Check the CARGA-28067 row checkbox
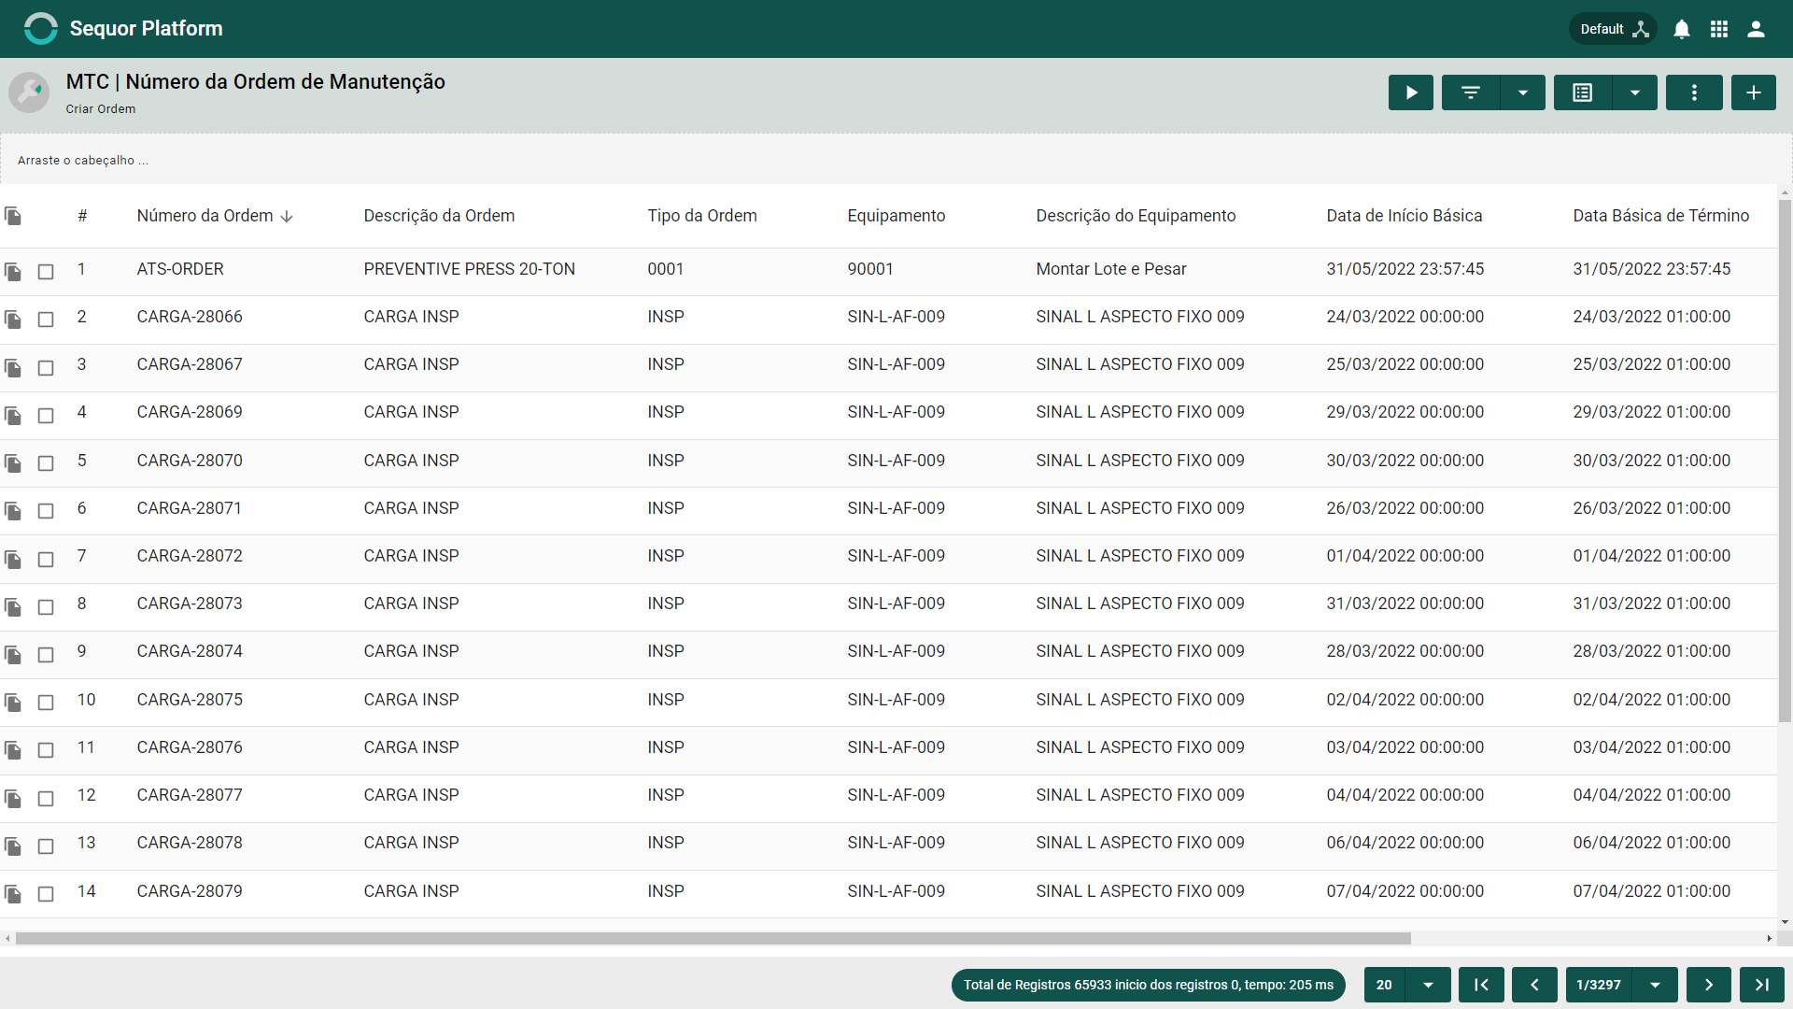Image resolution: width=1793 pixels, height=1009 pixels. click(x=46, y=367)
